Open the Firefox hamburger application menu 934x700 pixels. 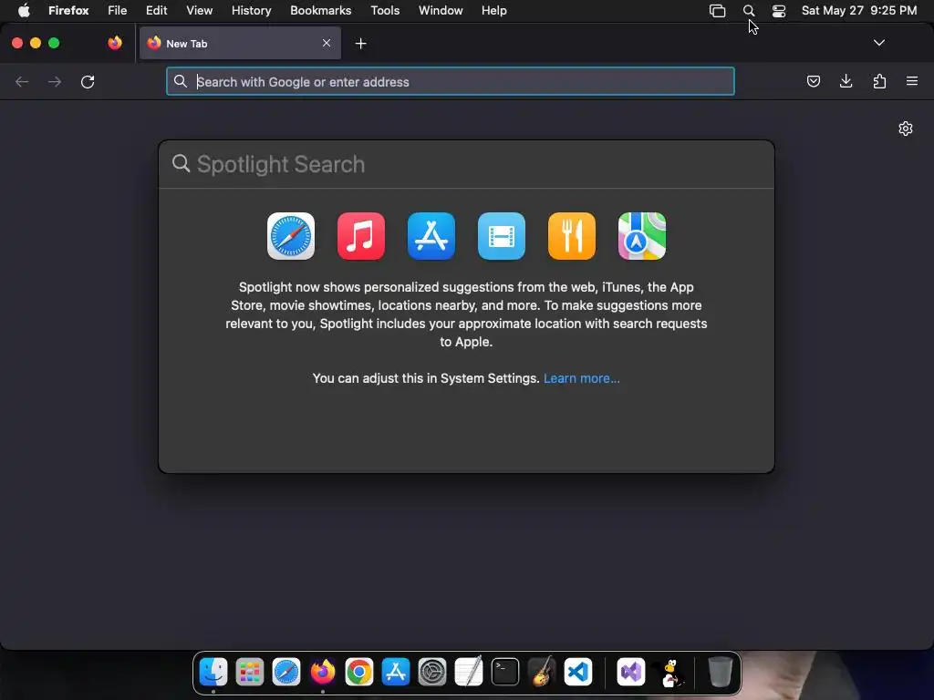click(x=912, y=81)
